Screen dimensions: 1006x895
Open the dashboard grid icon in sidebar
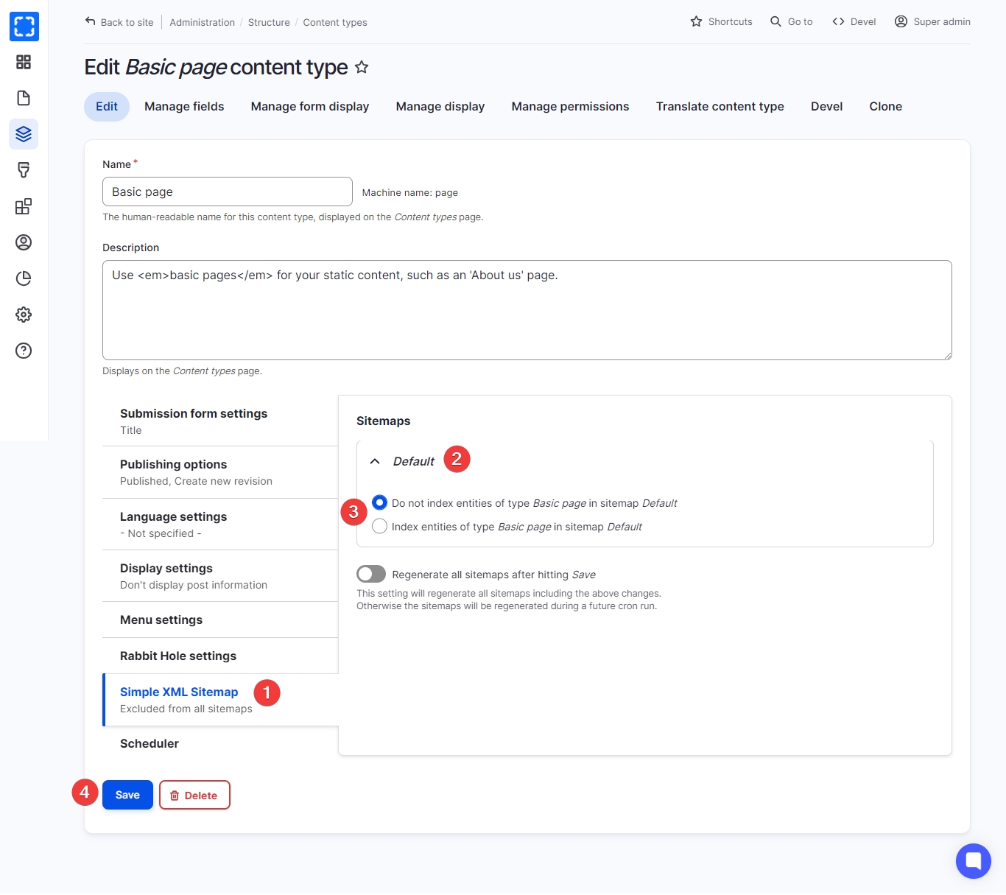(24, 62)
